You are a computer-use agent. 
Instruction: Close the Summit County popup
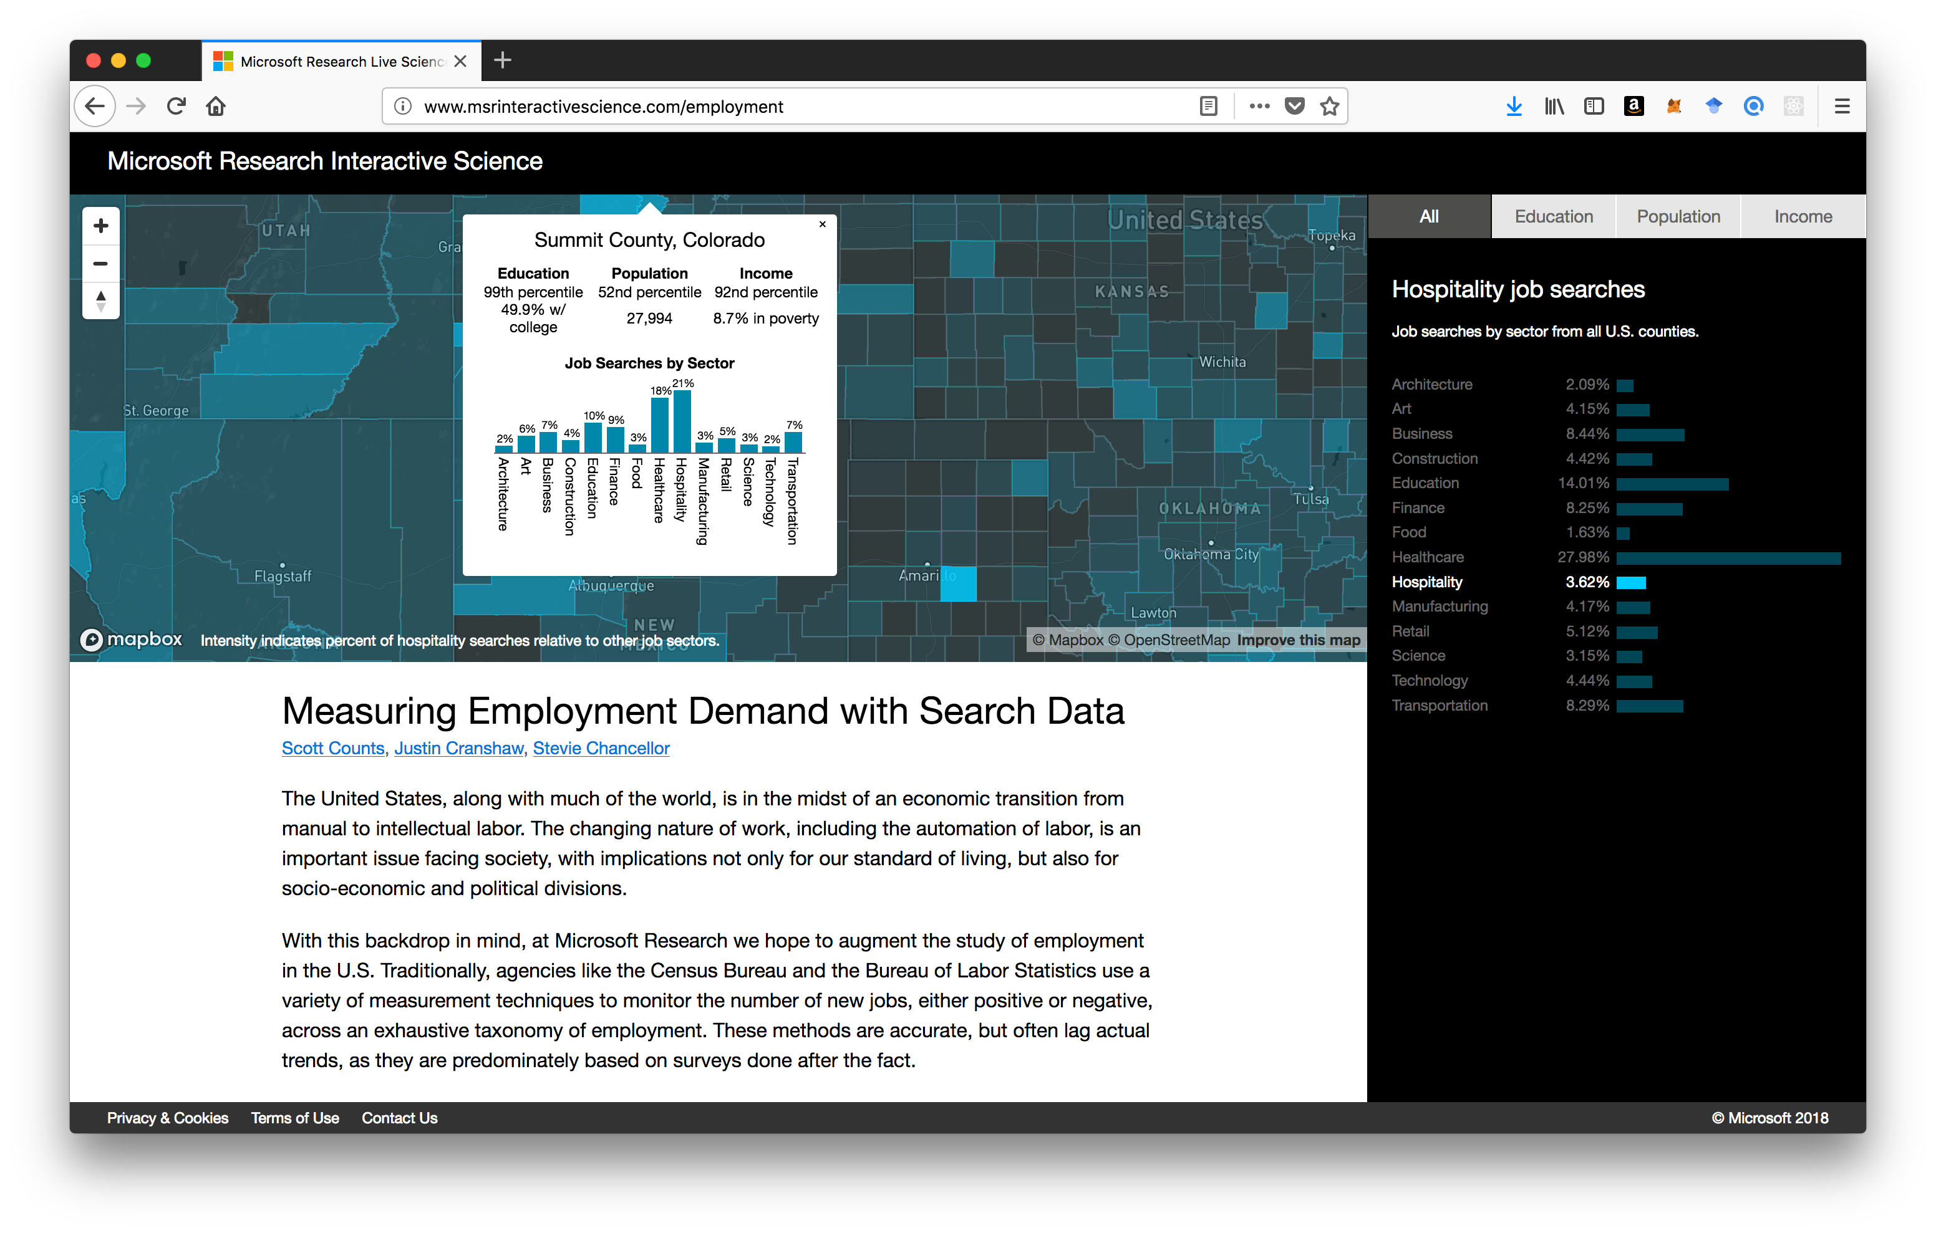click(x=823, y=224)
